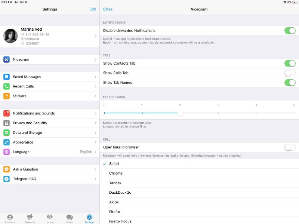Select Chrome as browser
The height and width of the screenshot is (224, 299).
click(199, 173)
